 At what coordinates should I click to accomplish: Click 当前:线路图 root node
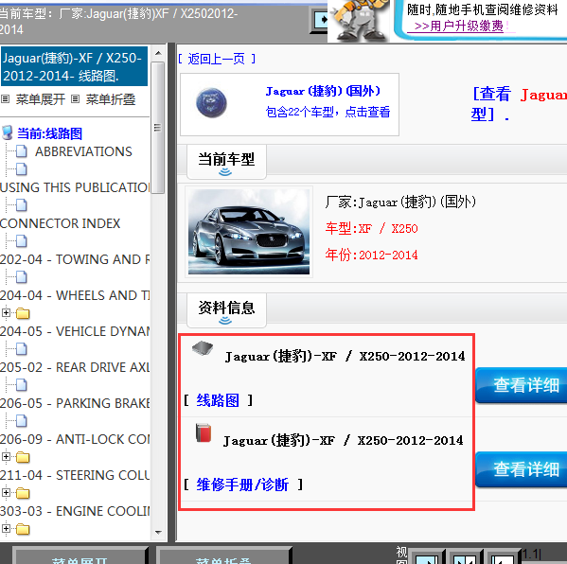click(x=49, y=133)
